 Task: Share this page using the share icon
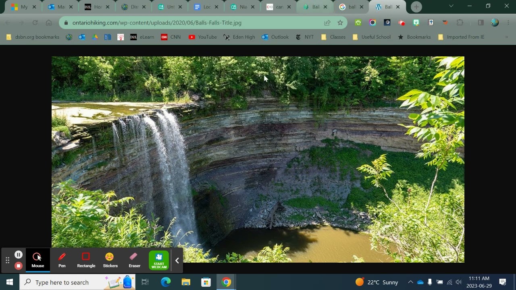coord(327,23)
